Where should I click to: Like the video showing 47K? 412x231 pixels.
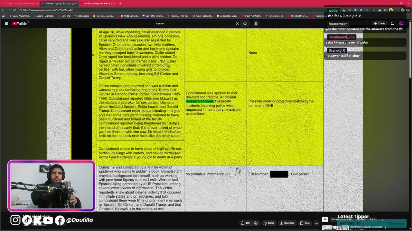point(245,223)
